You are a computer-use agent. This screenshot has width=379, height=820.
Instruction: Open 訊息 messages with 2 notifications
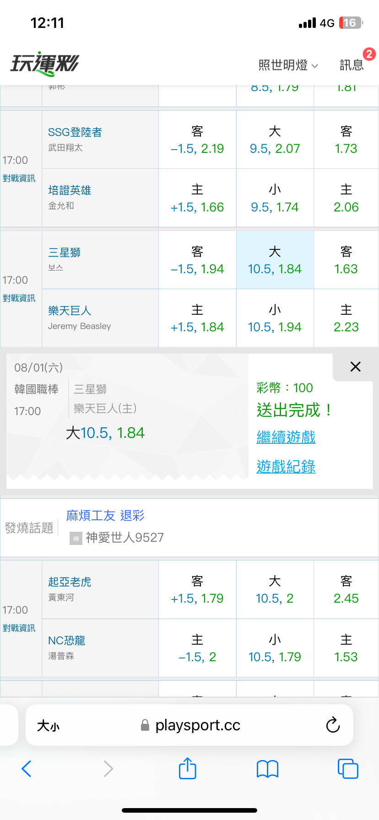click(352, 65)
